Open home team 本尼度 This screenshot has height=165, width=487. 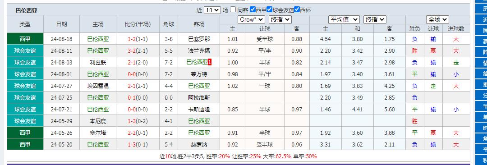tap(98, 121)
